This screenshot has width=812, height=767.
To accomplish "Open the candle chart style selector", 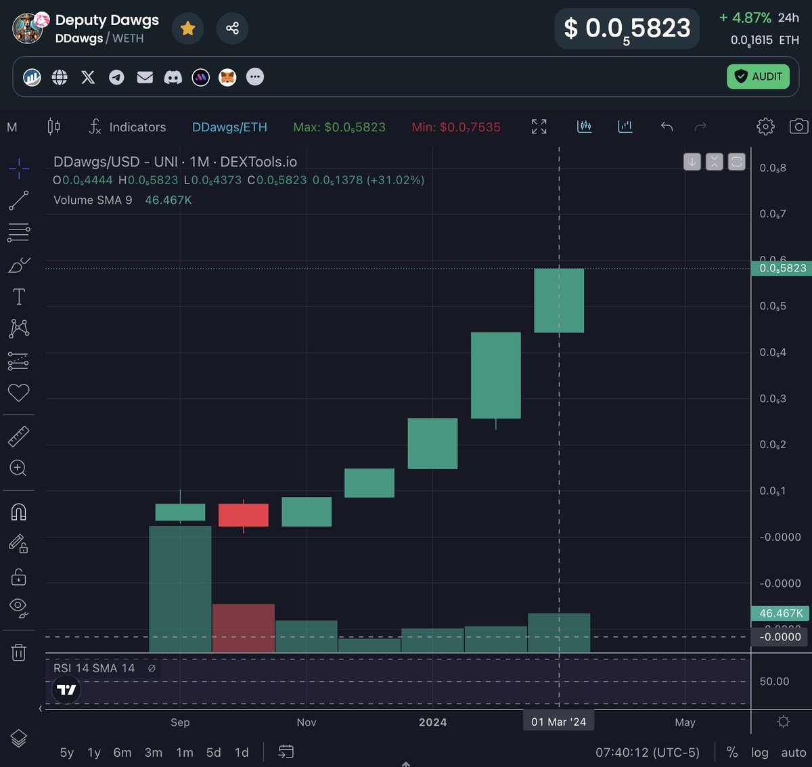I will (x=53, y=127).
